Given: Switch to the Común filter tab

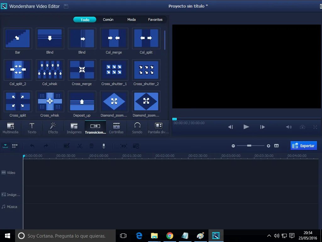Looking at the screenshot, I should pos(108,20).
